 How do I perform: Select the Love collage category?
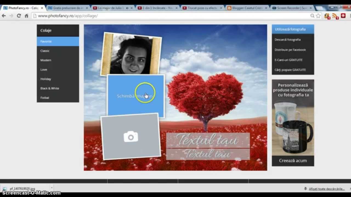click(58, 69)
